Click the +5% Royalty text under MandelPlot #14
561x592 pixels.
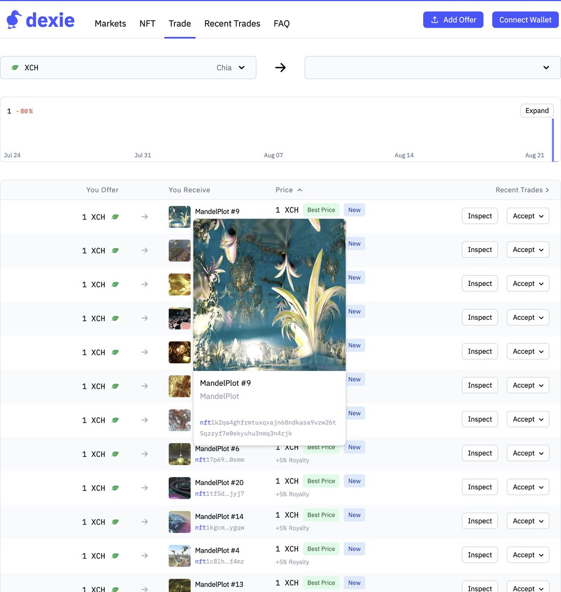coord(292,528)
